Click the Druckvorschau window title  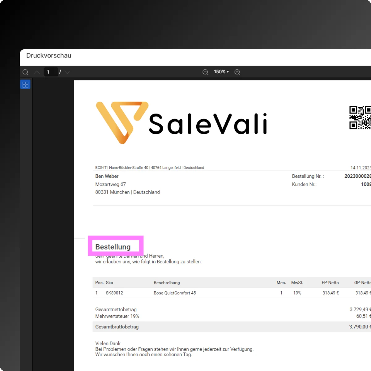(x=49, y=56)
